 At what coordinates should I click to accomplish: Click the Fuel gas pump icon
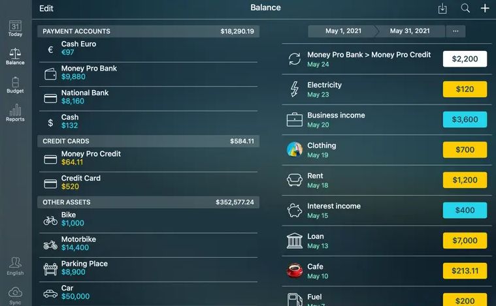[x=295, y=299]
